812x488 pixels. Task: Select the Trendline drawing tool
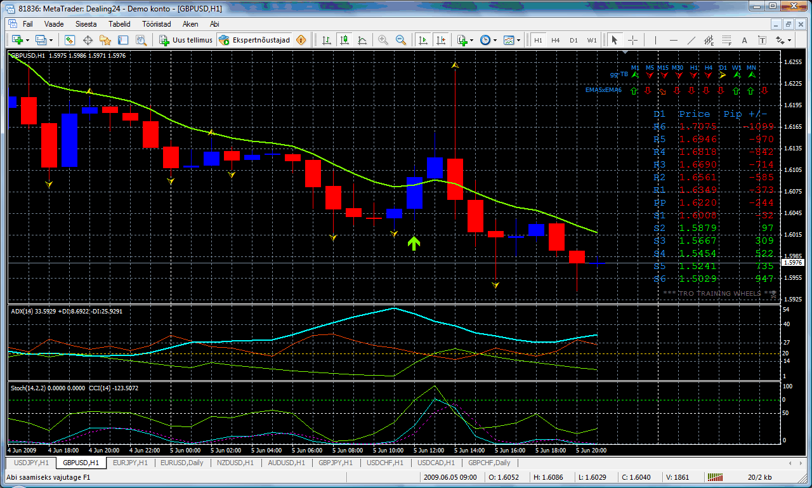691,40
